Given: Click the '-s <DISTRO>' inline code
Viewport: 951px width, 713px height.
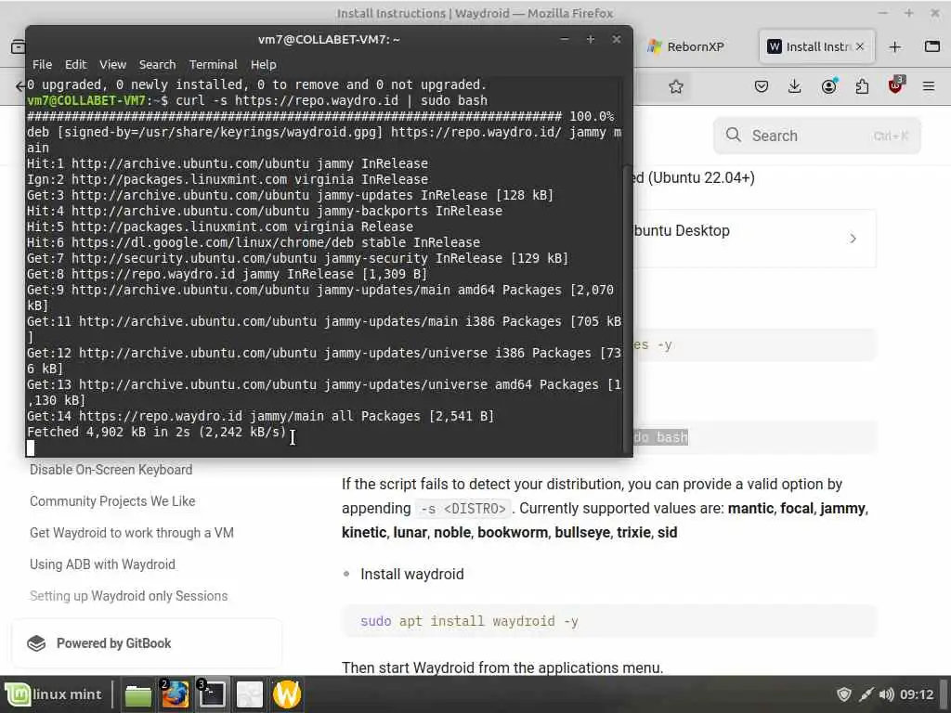Looking at the screenshot, I should [462, 509].
